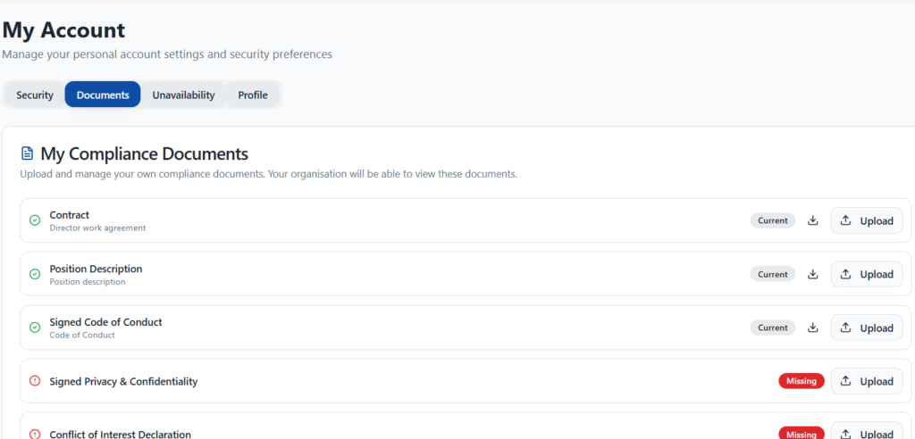Click the document icon next to My Compliance Documents
This screenshot has width=915, height=439.
[x=27, y=153]
